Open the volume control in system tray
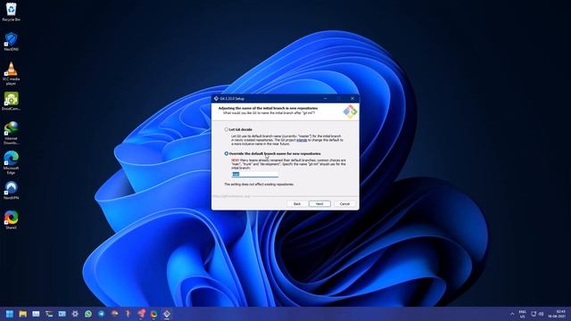The image size is (571, 321). coord(542,314)
